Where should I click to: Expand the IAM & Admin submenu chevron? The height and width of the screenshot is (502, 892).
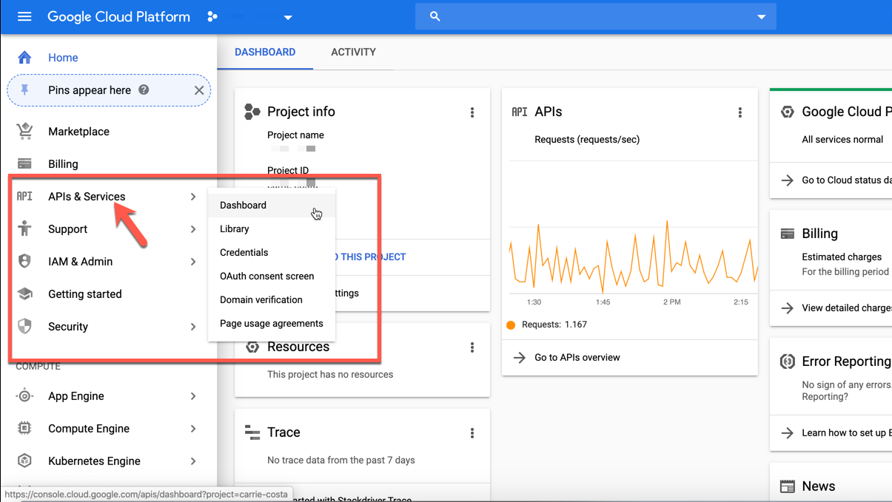pyautogui.click(x=192, y=262)
